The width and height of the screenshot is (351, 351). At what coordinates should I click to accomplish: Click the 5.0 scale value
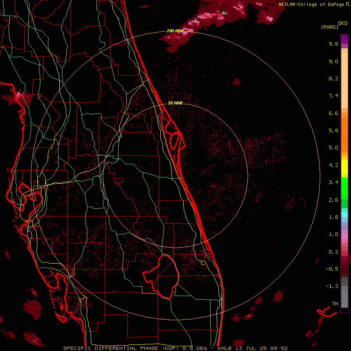click(333, 148)
